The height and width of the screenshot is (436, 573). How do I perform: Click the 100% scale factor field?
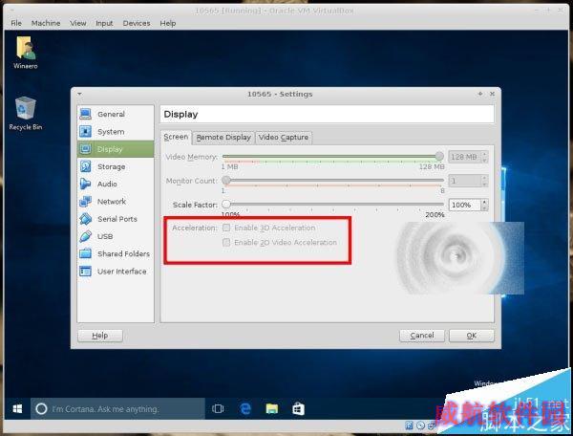[464, 205]
